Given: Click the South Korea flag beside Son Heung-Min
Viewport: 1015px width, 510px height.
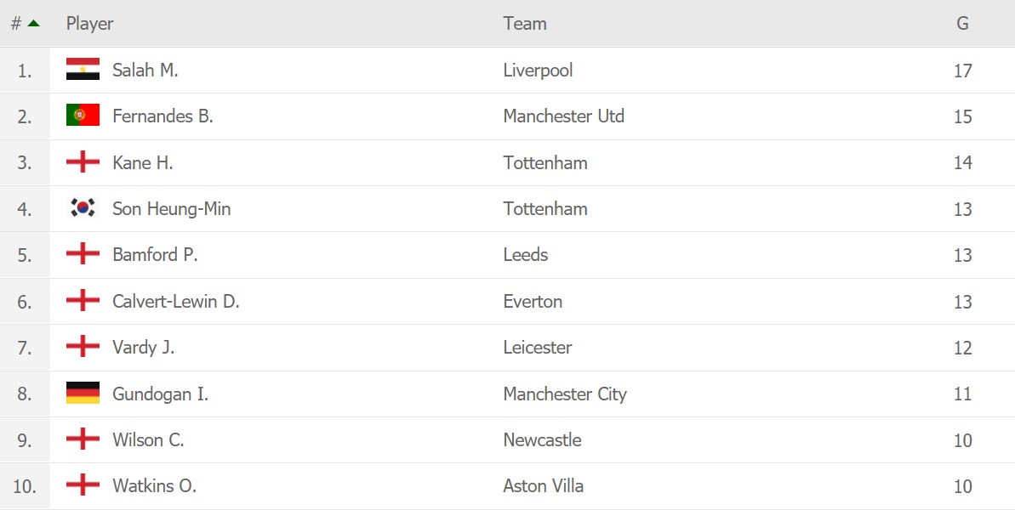Looking at the screenshot, I should 83,208.
